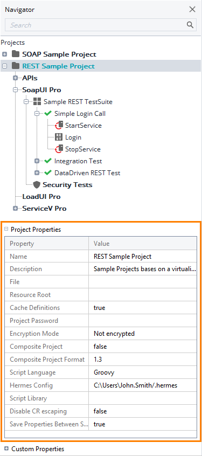
Task: Click the Integration Test green checkmark
Action: pyautogui.click(x=48, y=161)
